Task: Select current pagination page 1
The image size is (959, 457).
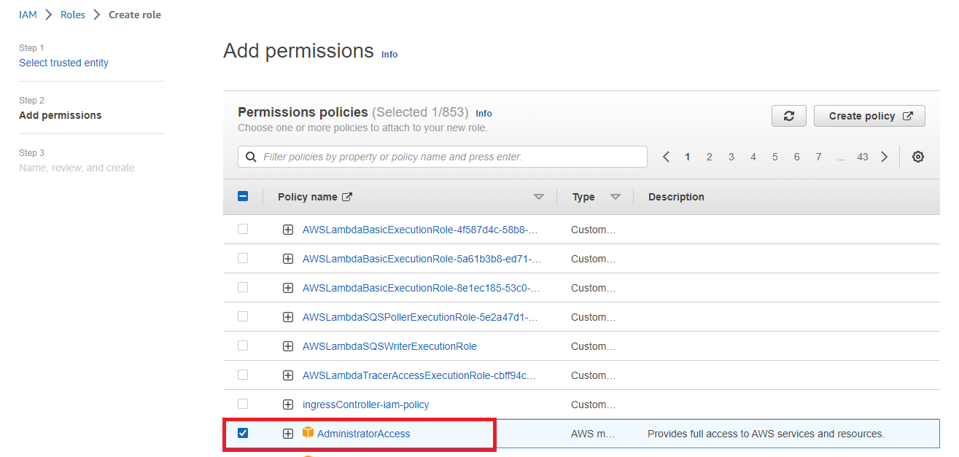Action: (x=687, y=157)
